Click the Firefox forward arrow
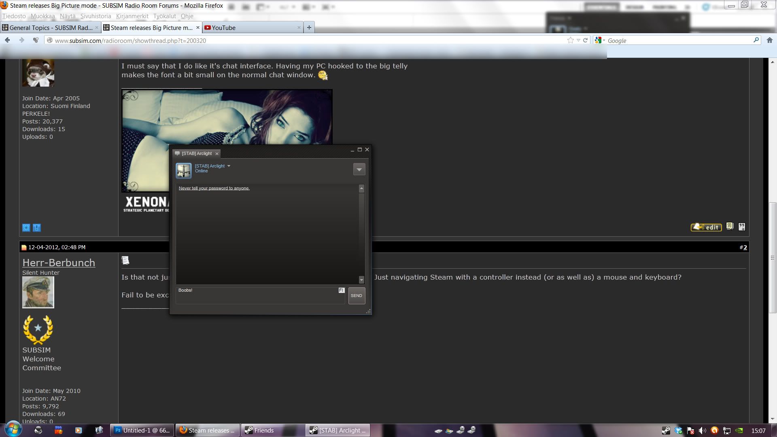The width and height of the screenshot is (777, 437). (x=22, y=40)
